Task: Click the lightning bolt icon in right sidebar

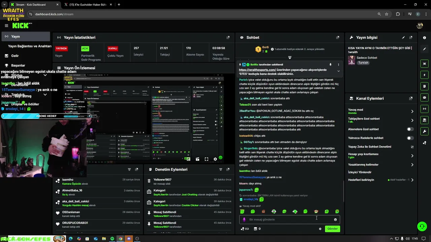Action: coord(424,75)
